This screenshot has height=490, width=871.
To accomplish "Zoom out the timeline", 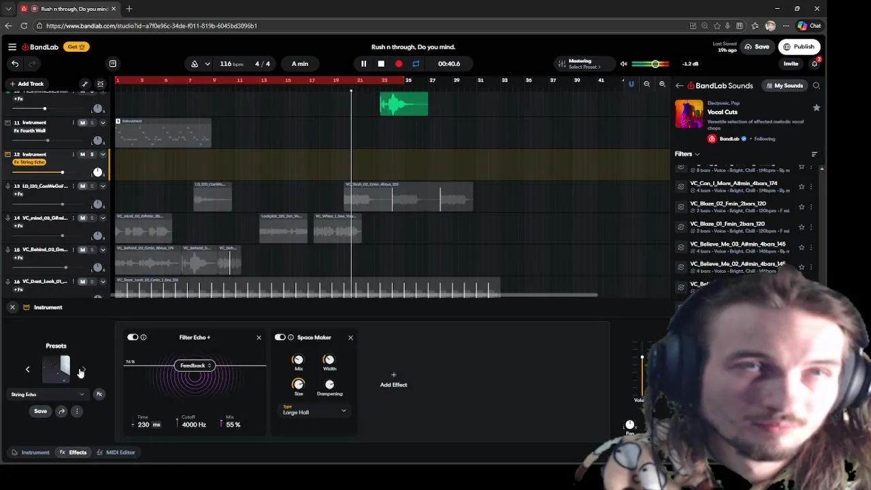I will (x=646, y=84).
